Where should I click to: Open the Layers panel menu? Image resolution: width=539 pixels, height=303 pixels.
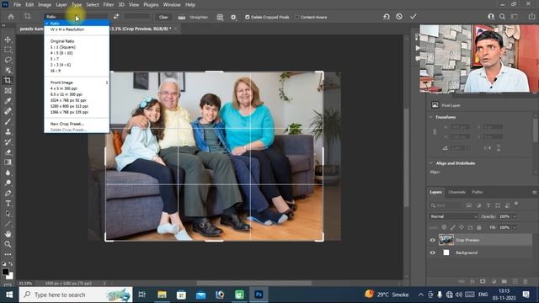pos(534,193)
